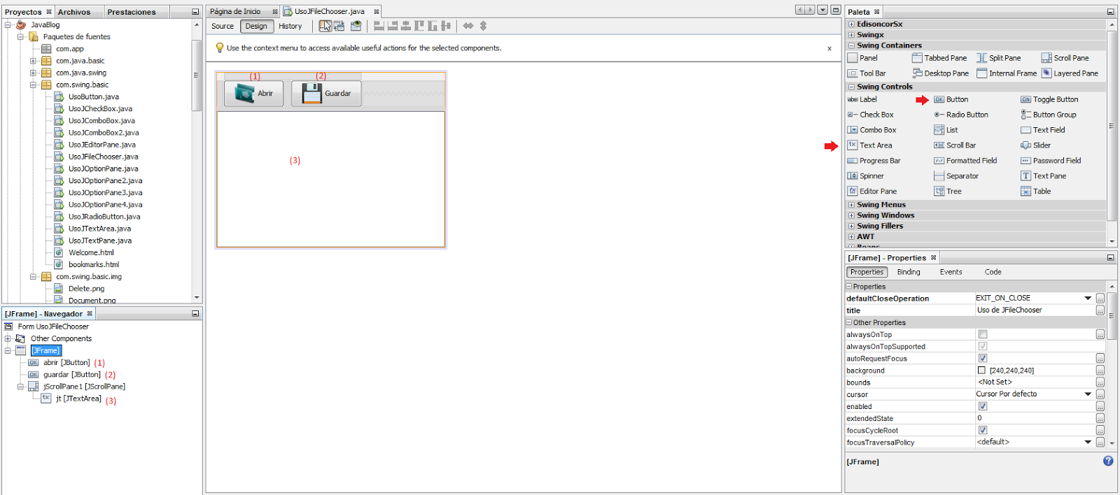The height and width of the screenshot is (495, 1120).
Task: Open the background property editor button
Action: pos(1100,371)
